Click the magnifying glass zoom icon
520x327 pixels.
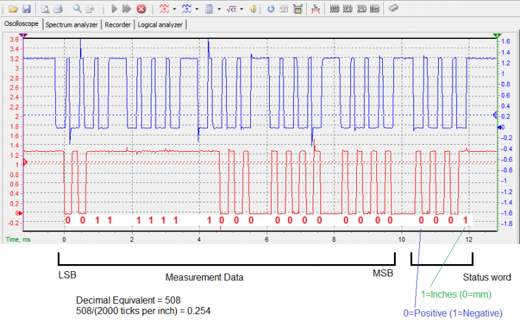pyautogui.click(x=77, y=9)
